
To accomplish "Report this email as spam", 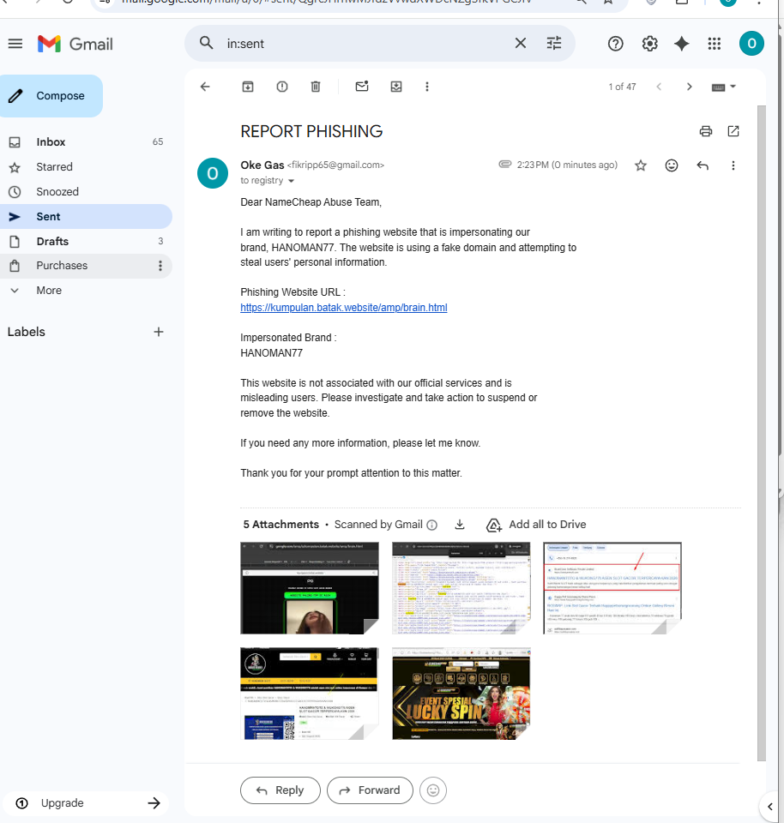I will tap(282, 87).
